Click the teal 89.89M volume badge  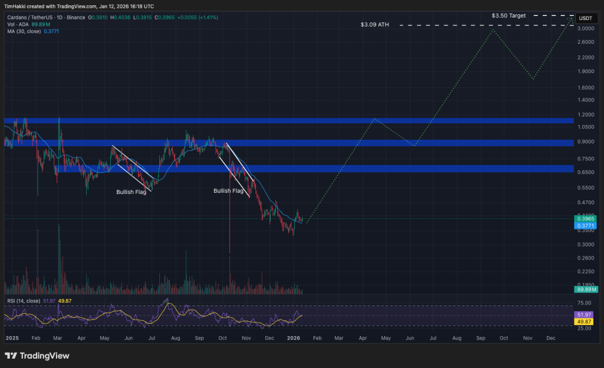pyautogui.click(x=585, y=290)
